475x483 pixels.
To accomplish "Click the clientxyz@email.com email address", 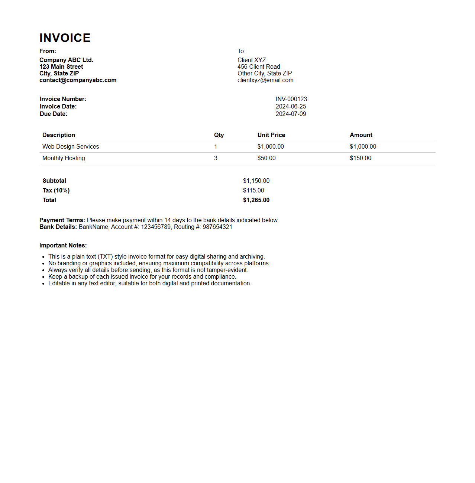I will 265,80.
